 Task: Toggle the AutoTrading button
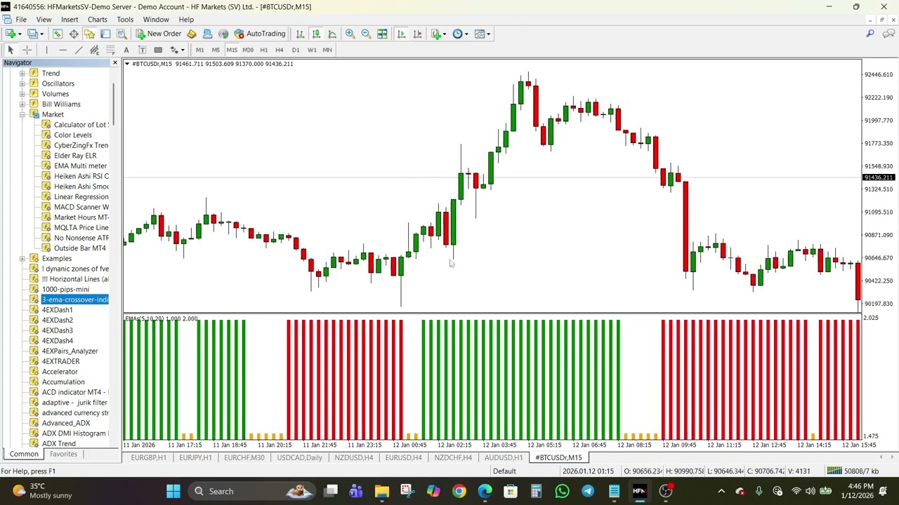(260, 34)
